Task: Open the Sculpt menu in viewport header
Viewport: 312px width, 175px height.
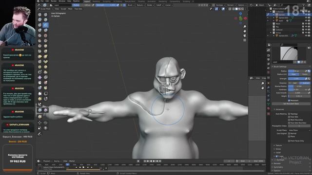Action: (63, 9)
